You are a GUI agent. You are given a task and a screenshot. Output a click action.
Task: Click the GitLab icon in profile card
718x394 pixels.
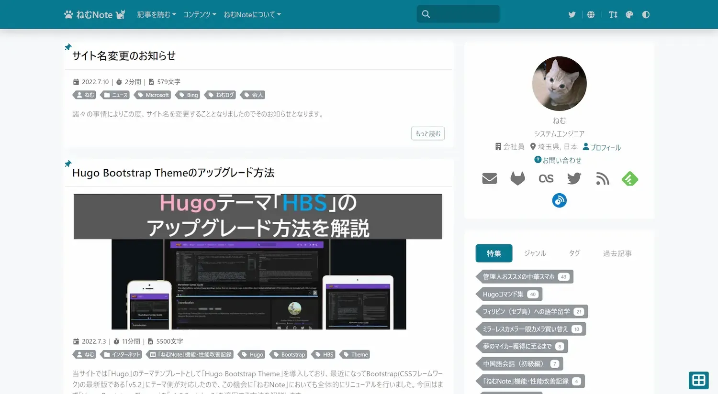pyautogui.click(x=517, y=178)
